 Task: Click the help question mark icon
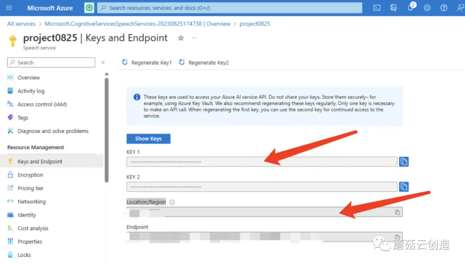coord(444,8)
